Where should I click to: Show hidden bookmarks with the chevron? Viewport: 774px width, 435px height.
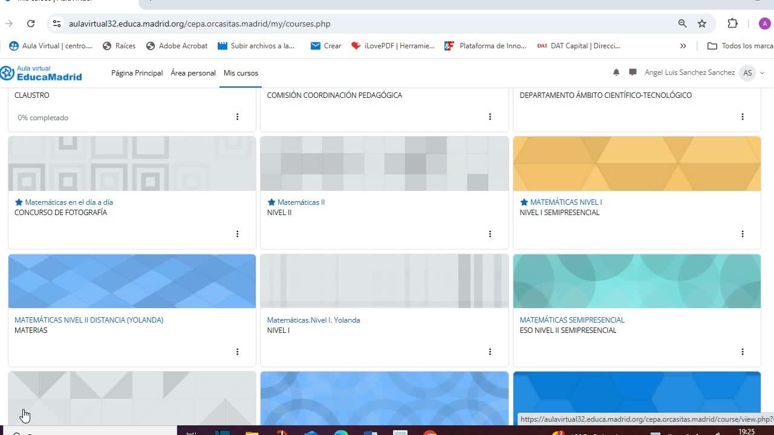click(x=683, y=45)
